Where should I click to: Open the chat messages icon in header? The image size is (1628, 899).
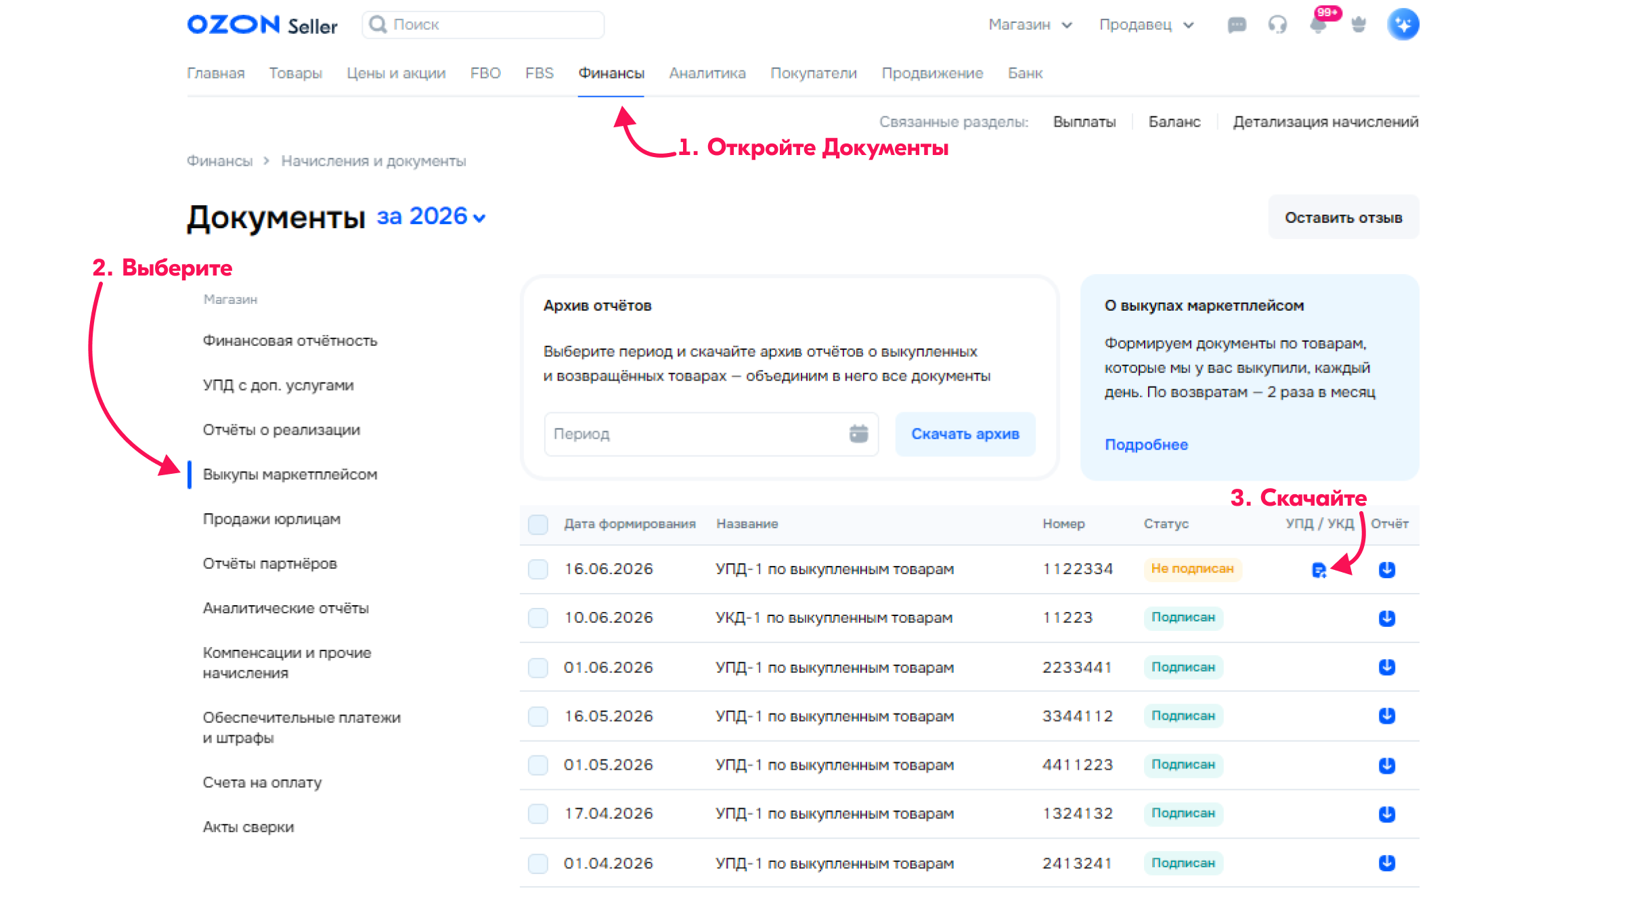click(1236, 25)
